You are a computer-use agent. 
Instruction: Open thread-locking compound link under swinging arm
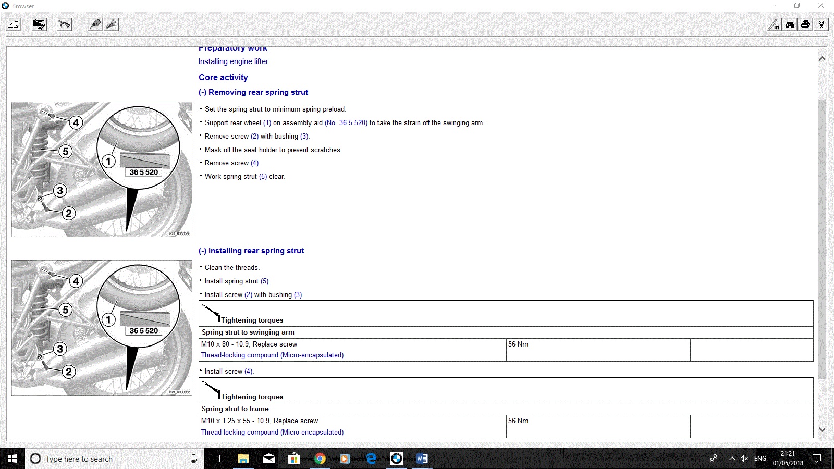point(273,355)
